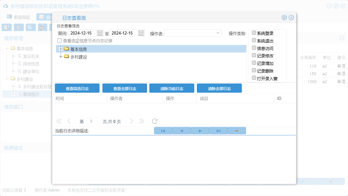Jump to last log record button
The height and width of the screenshot is (196, 348).
point(218,131)
